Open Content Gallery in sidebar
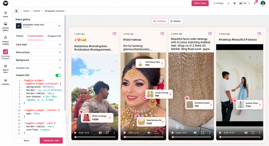 click(6, 27)
